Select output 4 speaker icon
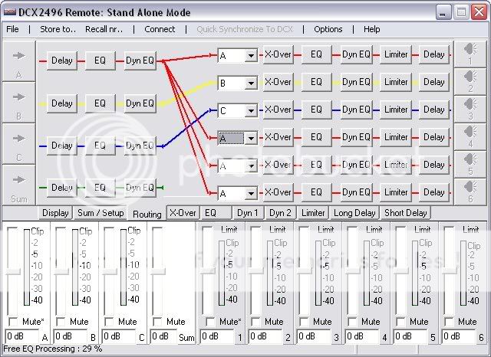The image size is (491, 357). (468, 134)
